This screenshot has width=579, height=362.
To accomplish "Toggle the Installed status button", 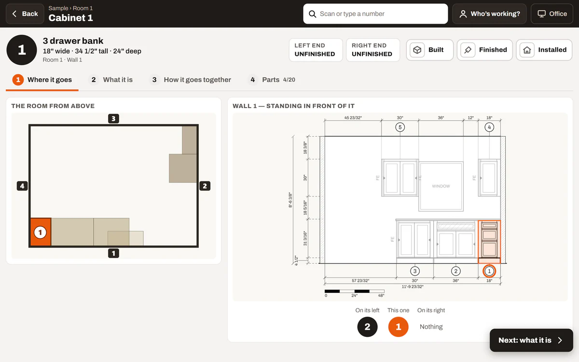I will 544,50.
